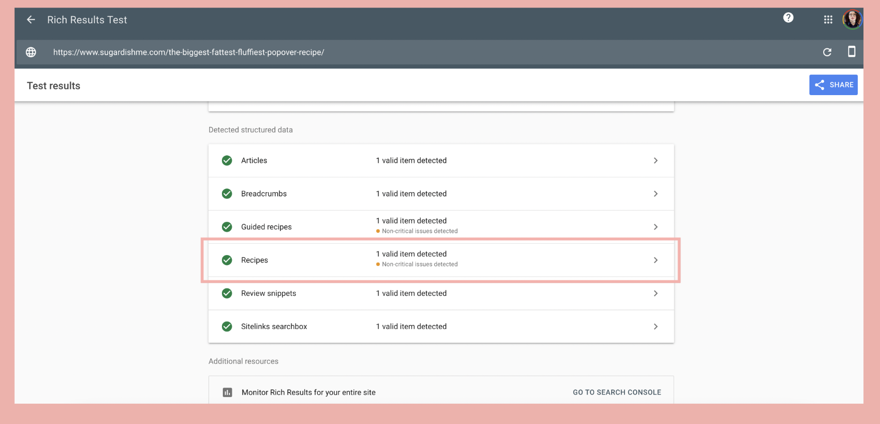Click the green check beside Sitelinks searchbox
The image size is (880, 424).
[x=227, y=327]
